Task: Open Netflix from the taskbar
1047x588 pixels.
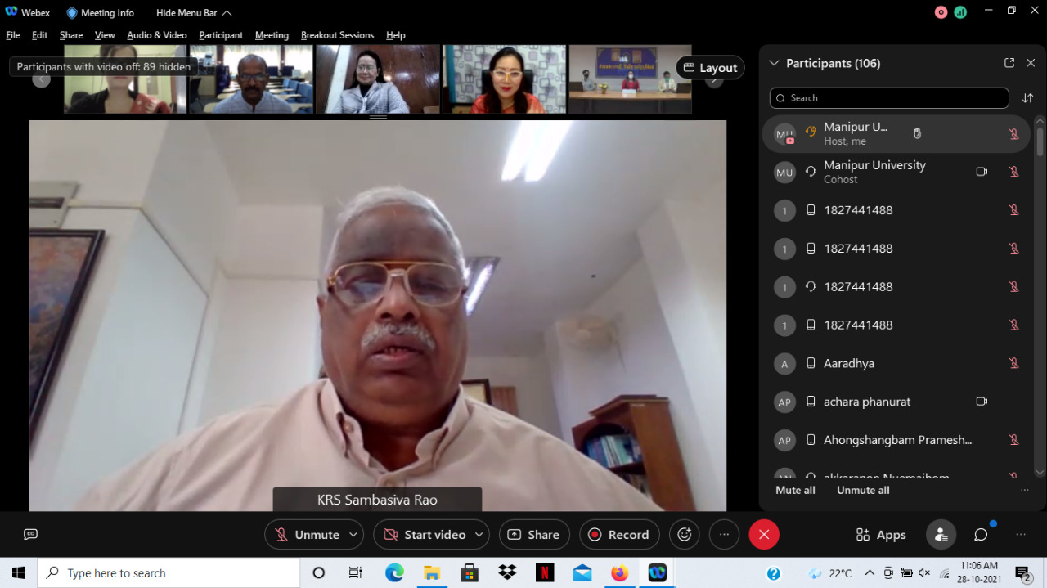Action: pyautogui.click(x=545, y=572)
